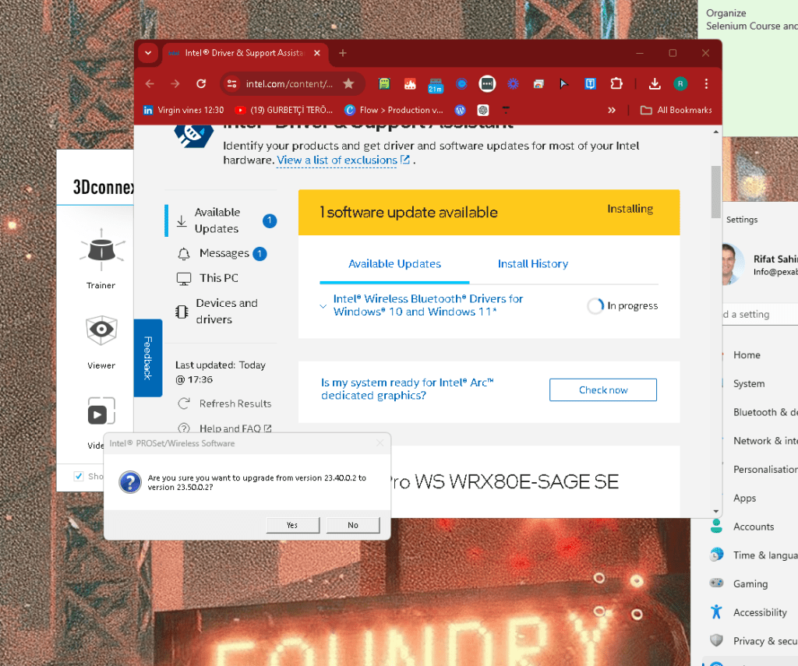Click the Check now button
This screenshot has width=798, height=666.
click(x=603, y=389)
